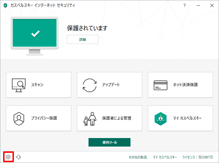Screen dimensions: 219x163
Task: Open support via the headset icon
Action: (18, 157)
